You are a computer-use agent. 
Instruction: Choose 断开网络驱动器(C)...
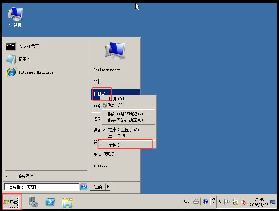click(128, 120)
